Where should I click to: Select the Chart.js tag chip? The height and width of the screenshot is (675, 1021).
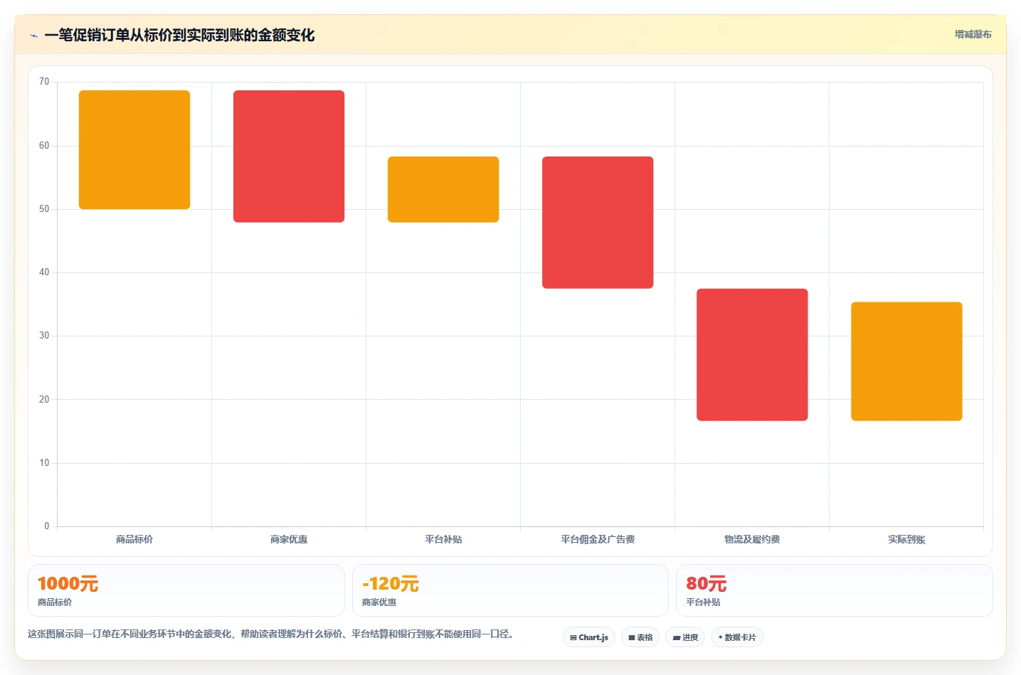(589, 637)
